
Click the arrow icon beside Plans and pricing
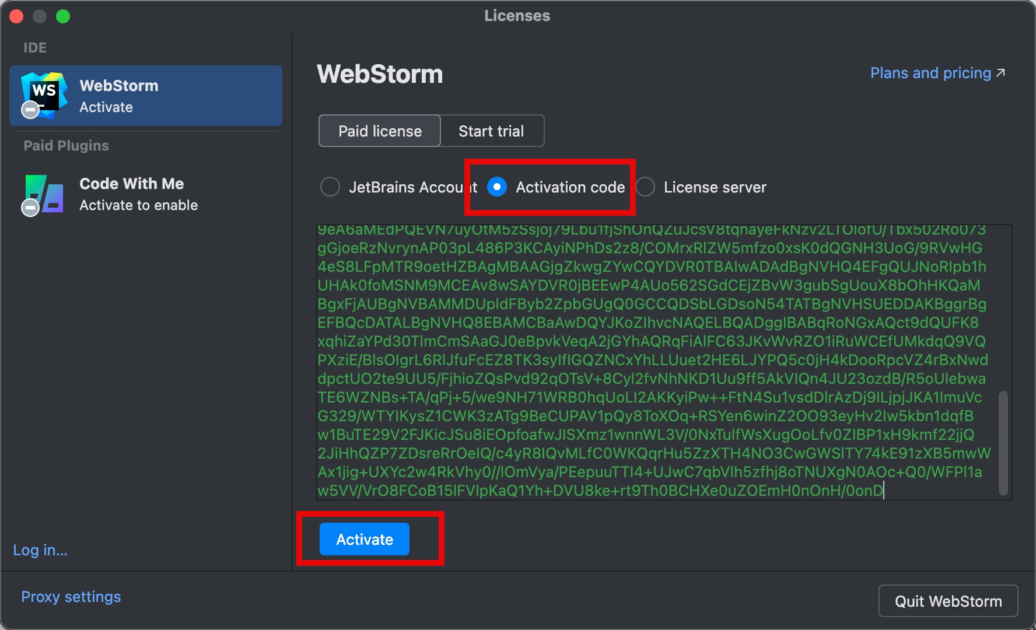(x=1000, y=73)
